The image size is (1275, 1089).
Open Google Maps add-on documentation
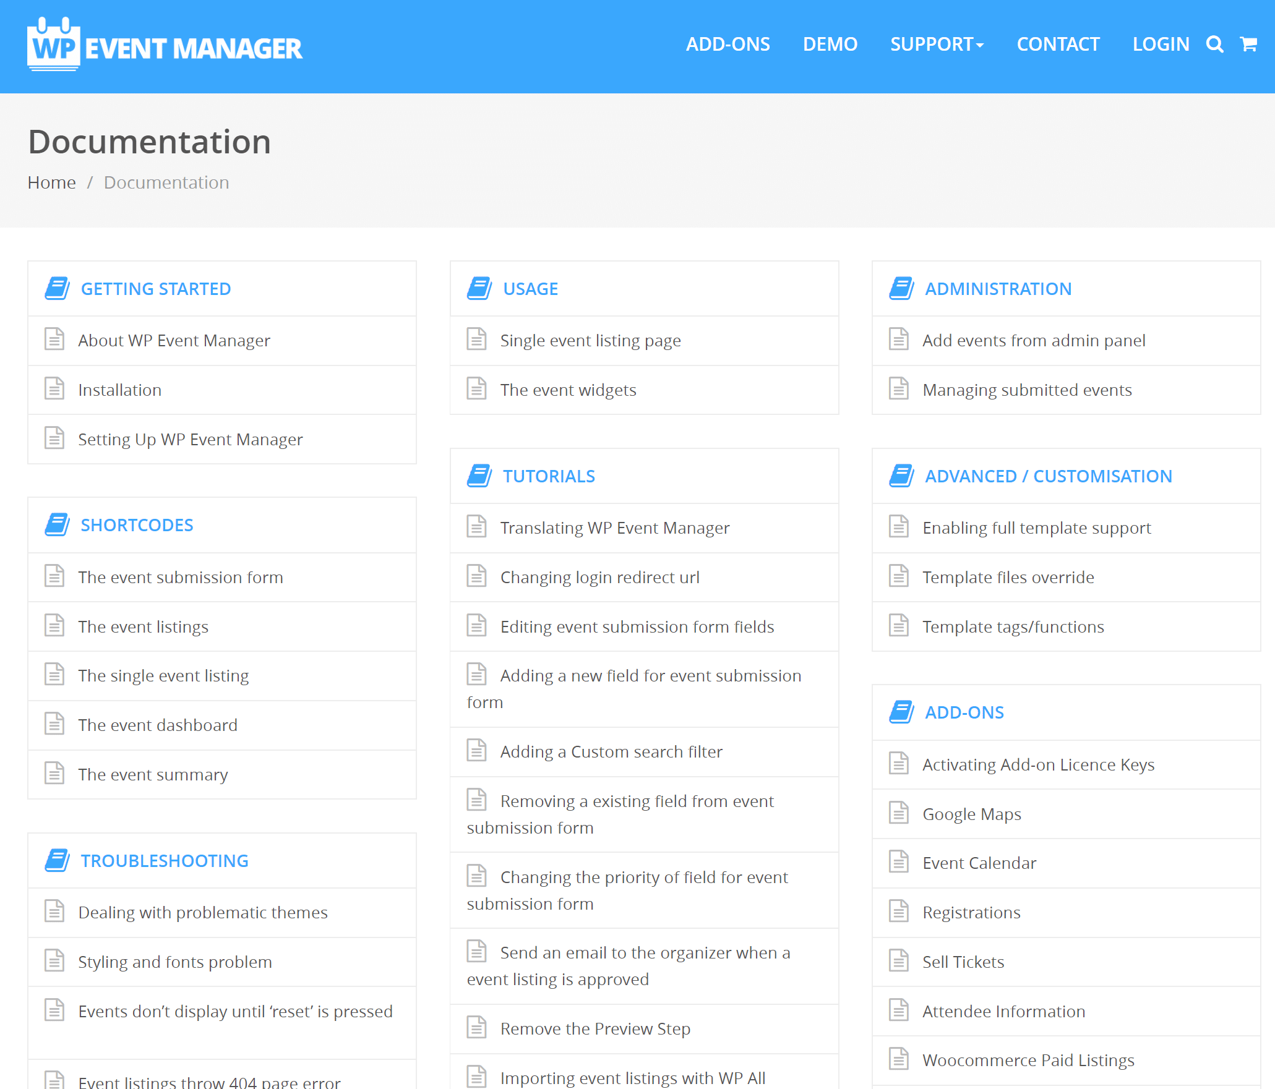tap(970, 814)
